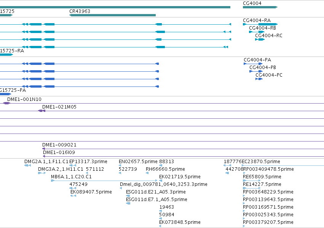The width and height of the screenshot is (324, 228).
Task: Select BAC clone DME1-009O21
Action: coord(183,149)
